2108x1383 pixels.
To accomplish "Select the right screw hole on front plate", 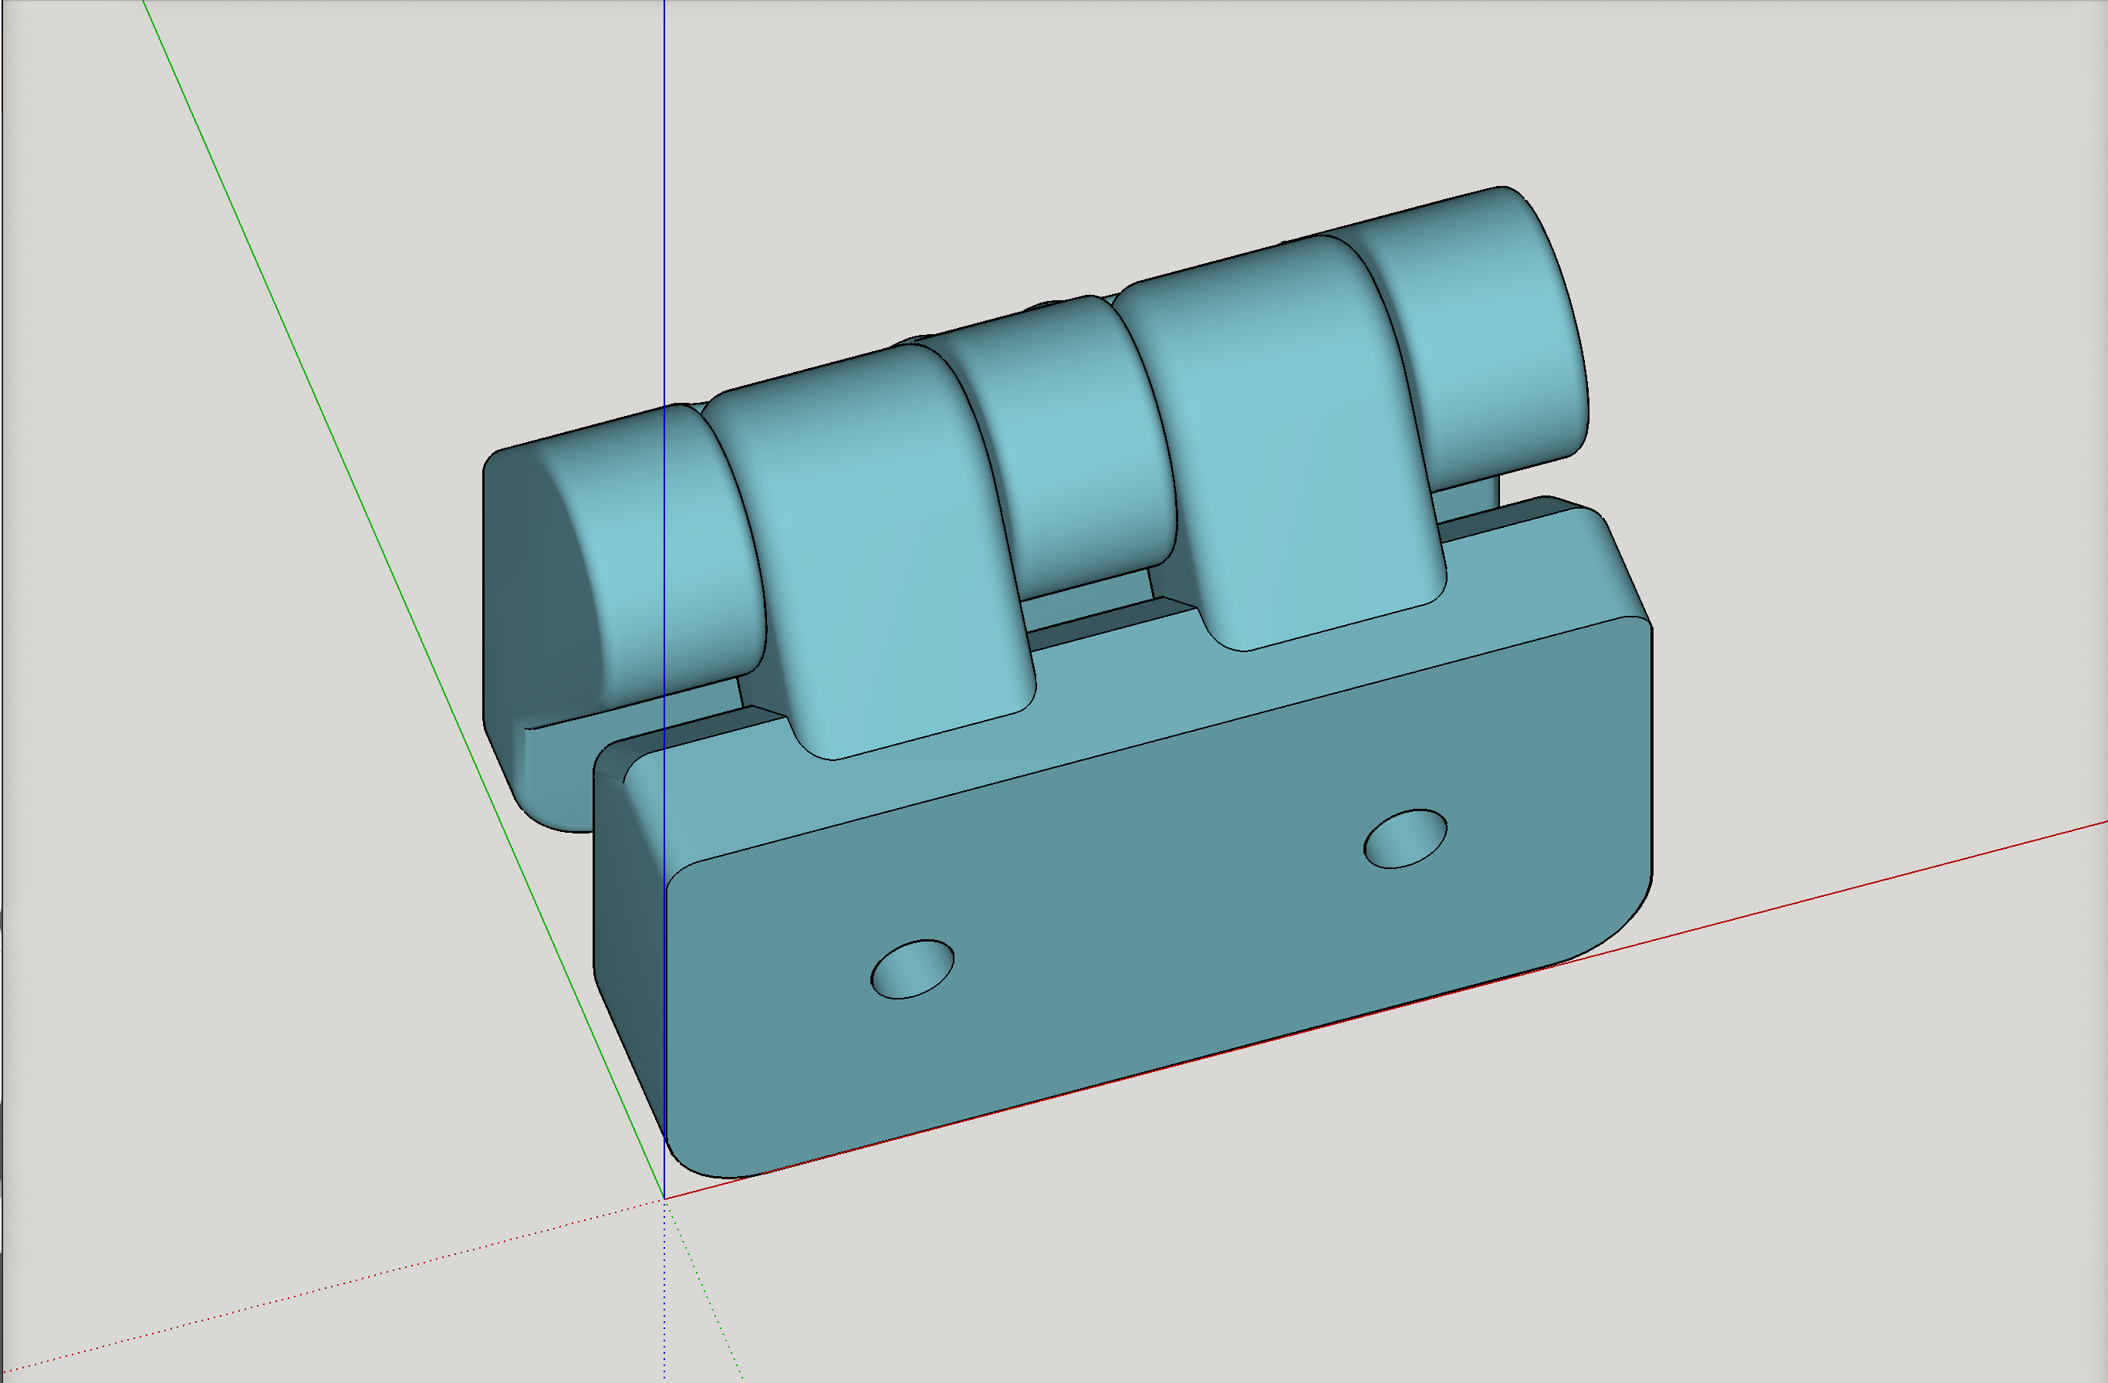I will point(1405,839).
